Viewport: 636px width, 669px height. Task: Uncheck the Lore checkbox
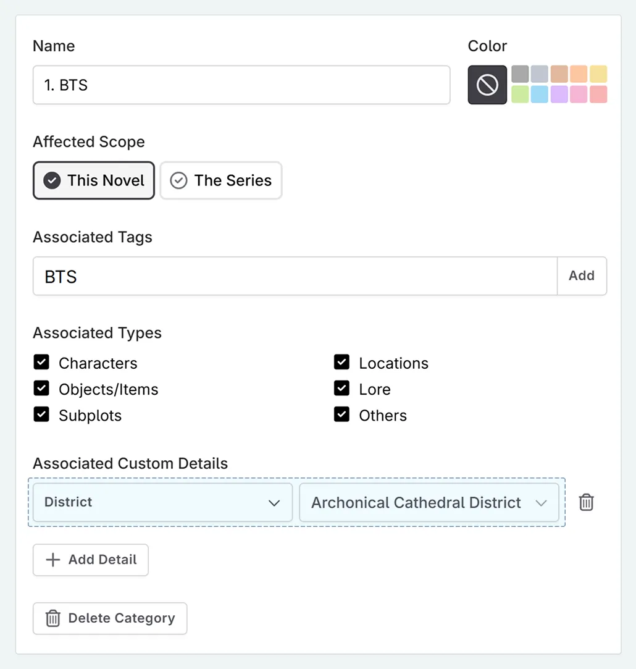341,389
